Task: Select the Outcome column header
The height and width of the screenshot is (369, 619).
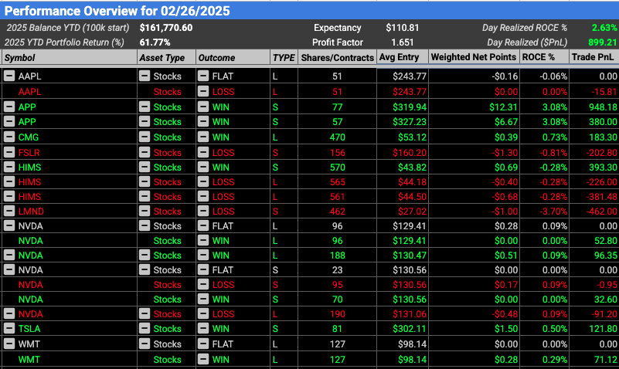Action: (x=233, y=58)
